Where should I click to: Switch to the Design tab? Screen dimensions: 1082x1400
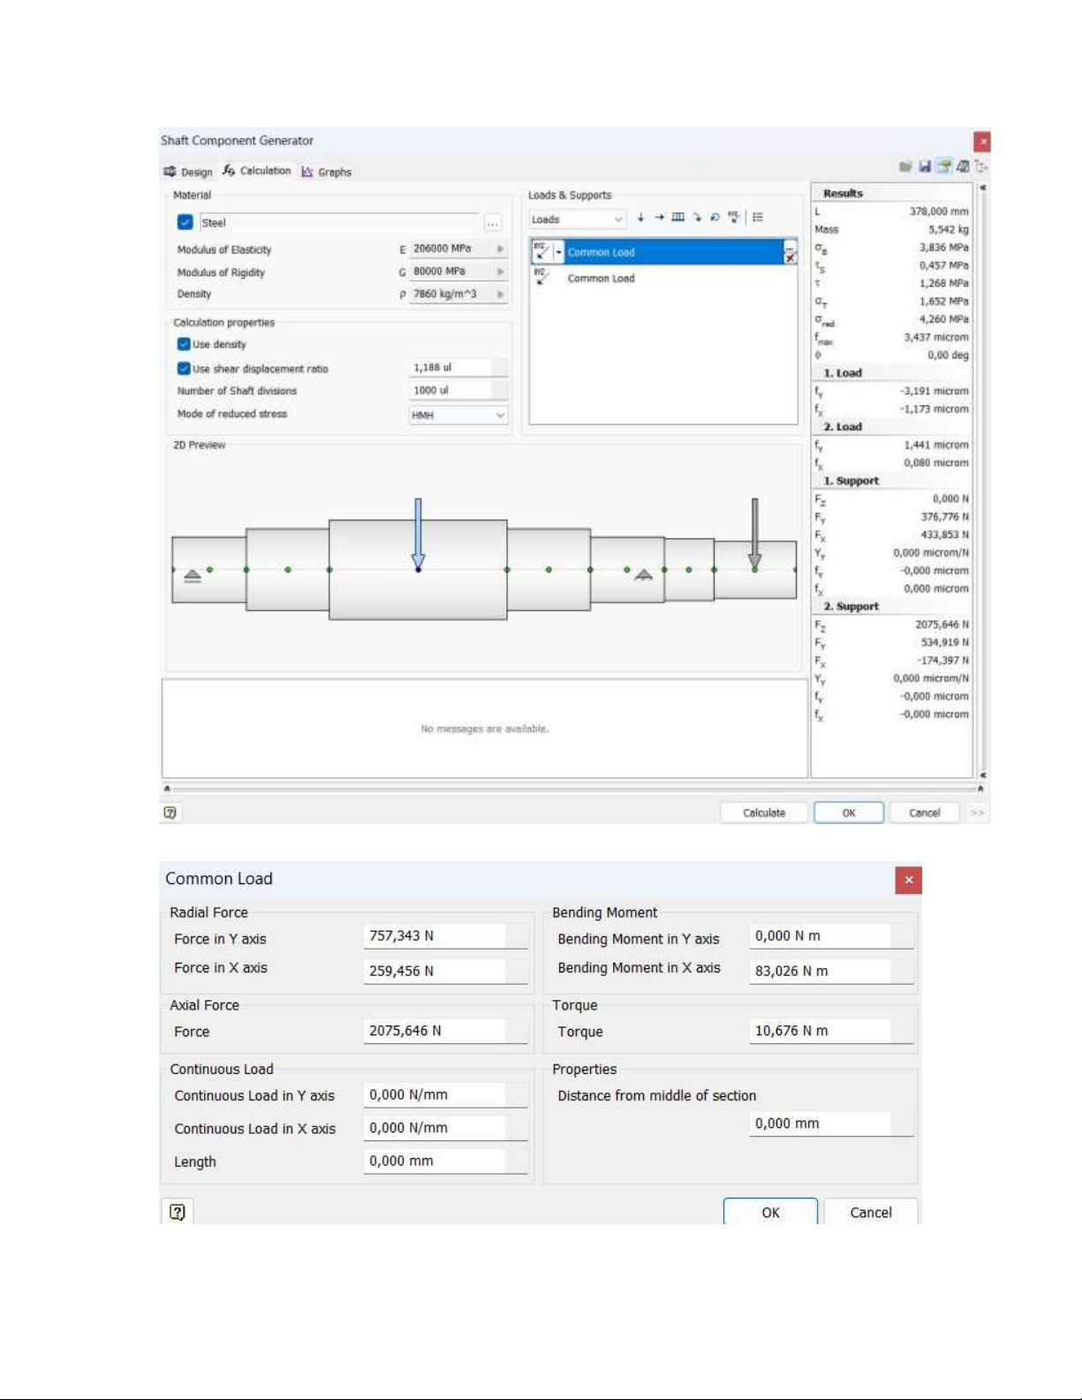pos(188,172)
